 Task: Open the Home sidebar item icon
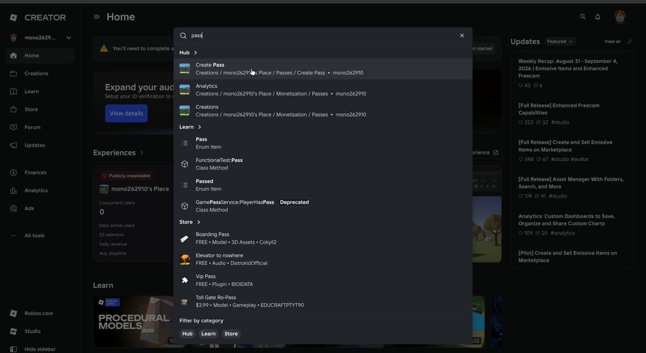point(14,56)
